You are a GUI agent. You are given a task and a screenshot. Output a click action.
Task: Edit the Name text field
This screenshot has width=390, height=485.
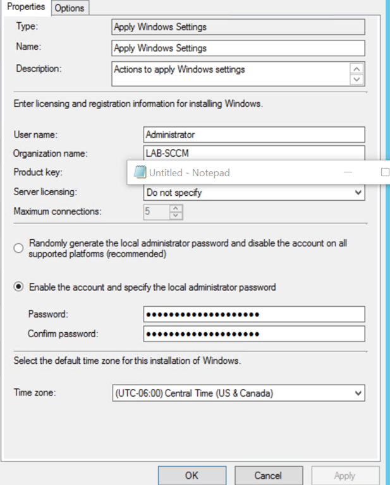[x=238, y=48]
